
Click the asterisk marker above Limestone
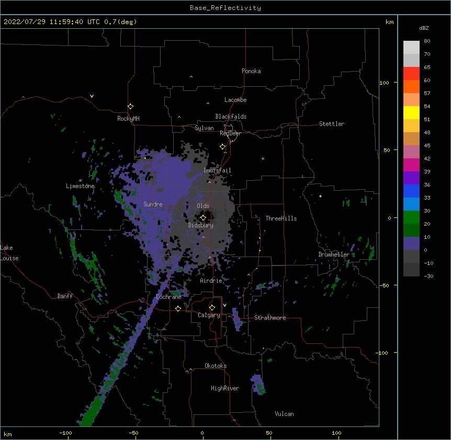click(81, 181)
